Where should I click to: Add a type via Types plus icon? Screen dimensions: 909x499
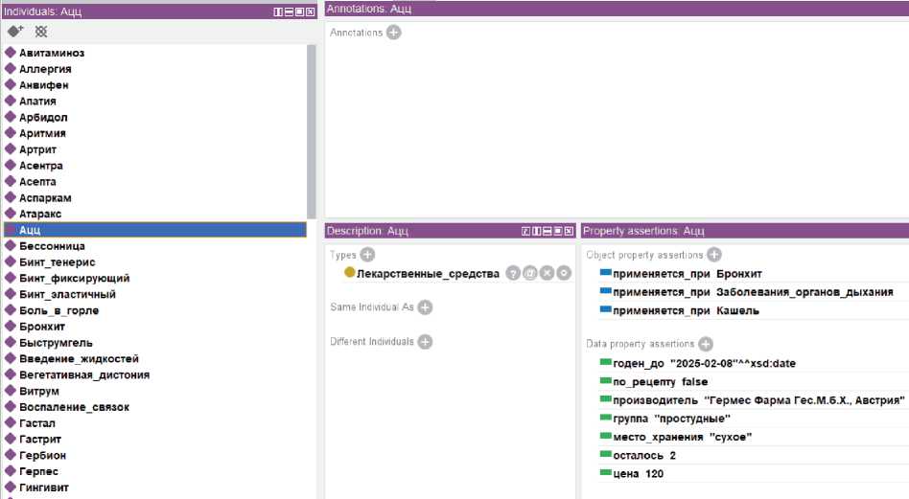point(367,254)
